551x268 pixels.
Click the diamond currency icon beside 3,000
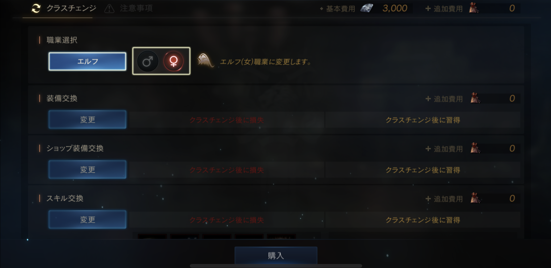click(367, 8)
